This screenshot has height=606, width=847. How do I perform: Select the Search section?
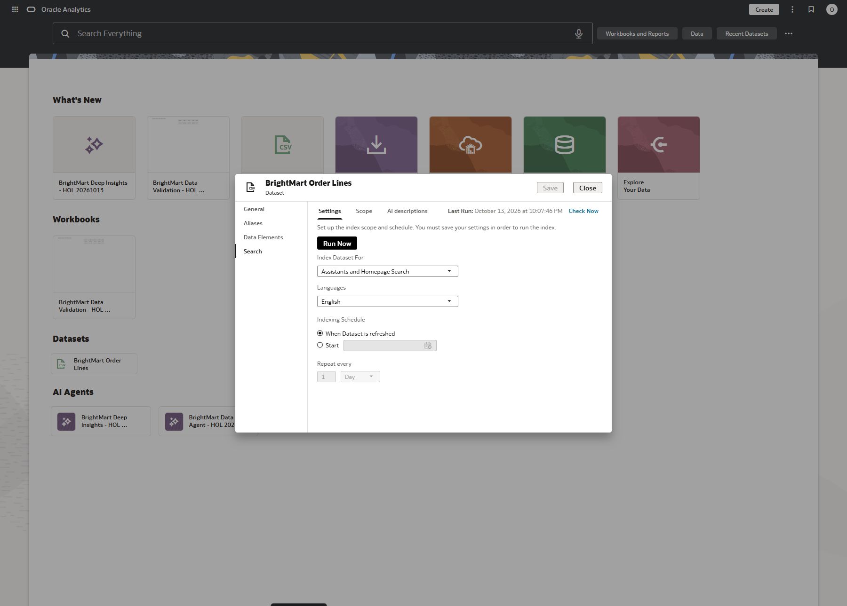(253, 252)
